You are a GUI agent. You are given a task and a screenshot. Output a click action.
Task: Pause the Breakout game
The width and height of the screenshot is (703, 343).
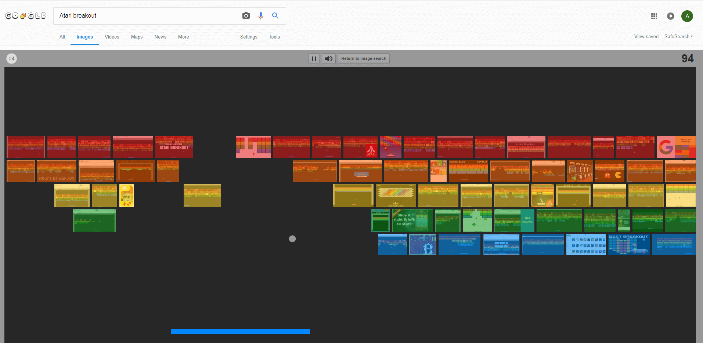point(314,59)
